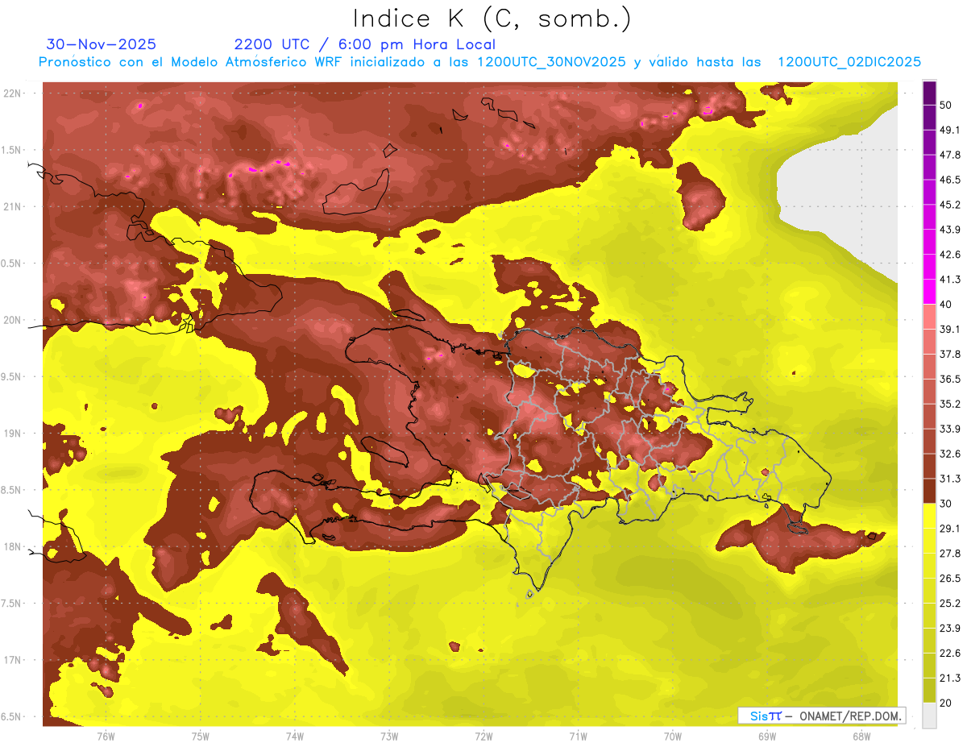Click the colorbar value '33.9'
967x747 pixels.
point(950,429)
